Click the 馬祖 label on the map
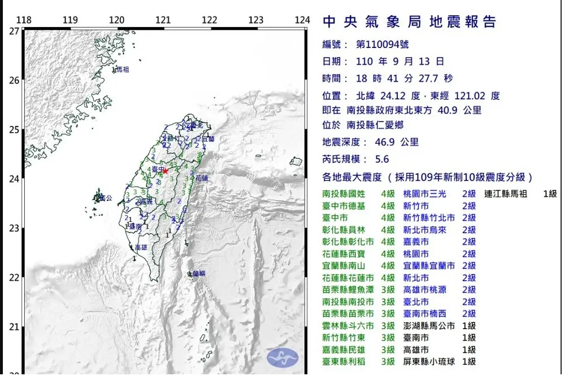The image size is (565, 376). click(x=123, y=69)
